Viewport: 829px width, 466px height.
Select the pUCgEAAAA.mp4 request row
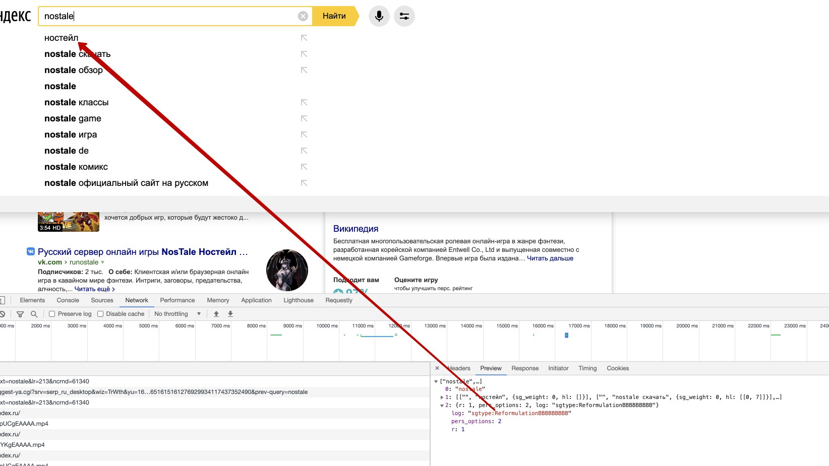pos(215,424)
